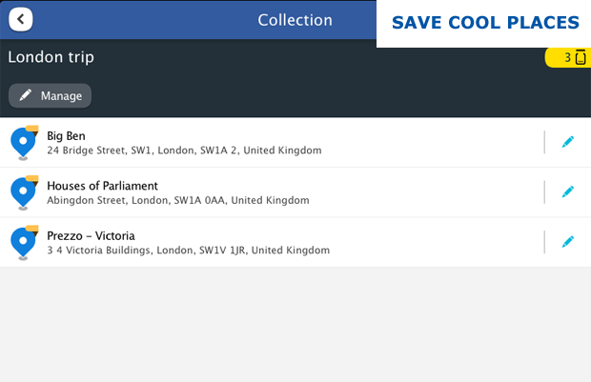Tap the Abingdon Street address text
591x382 pixels.
tap(177, 200)
